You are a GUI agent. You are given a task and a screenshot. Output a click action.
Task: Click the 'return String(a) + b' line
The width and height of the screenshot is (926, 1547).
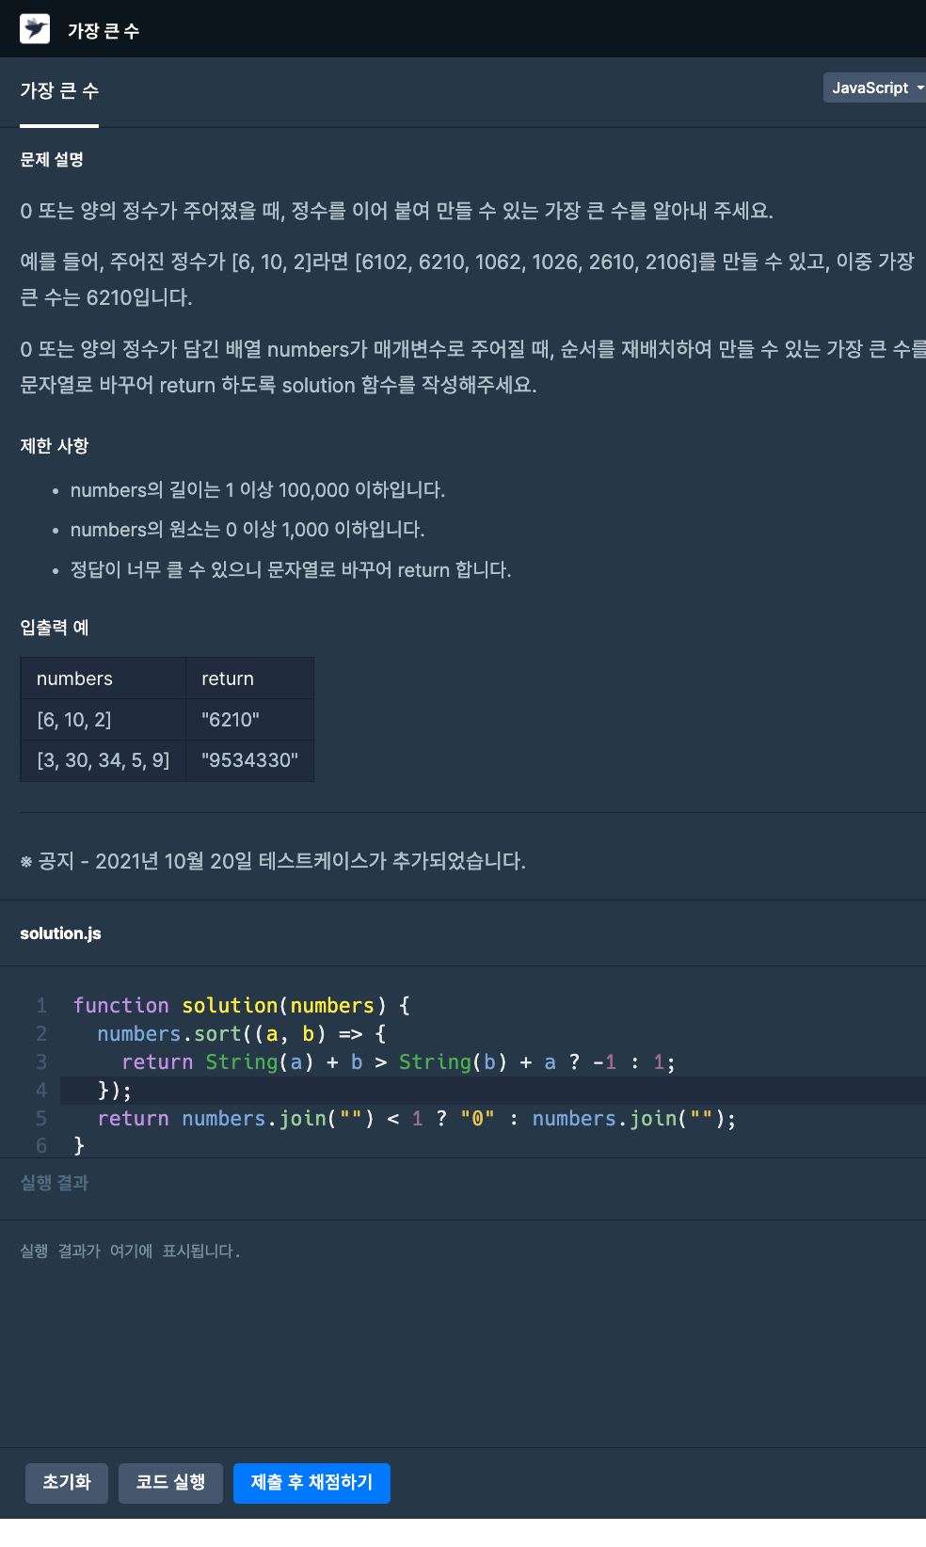point(397,1062)
